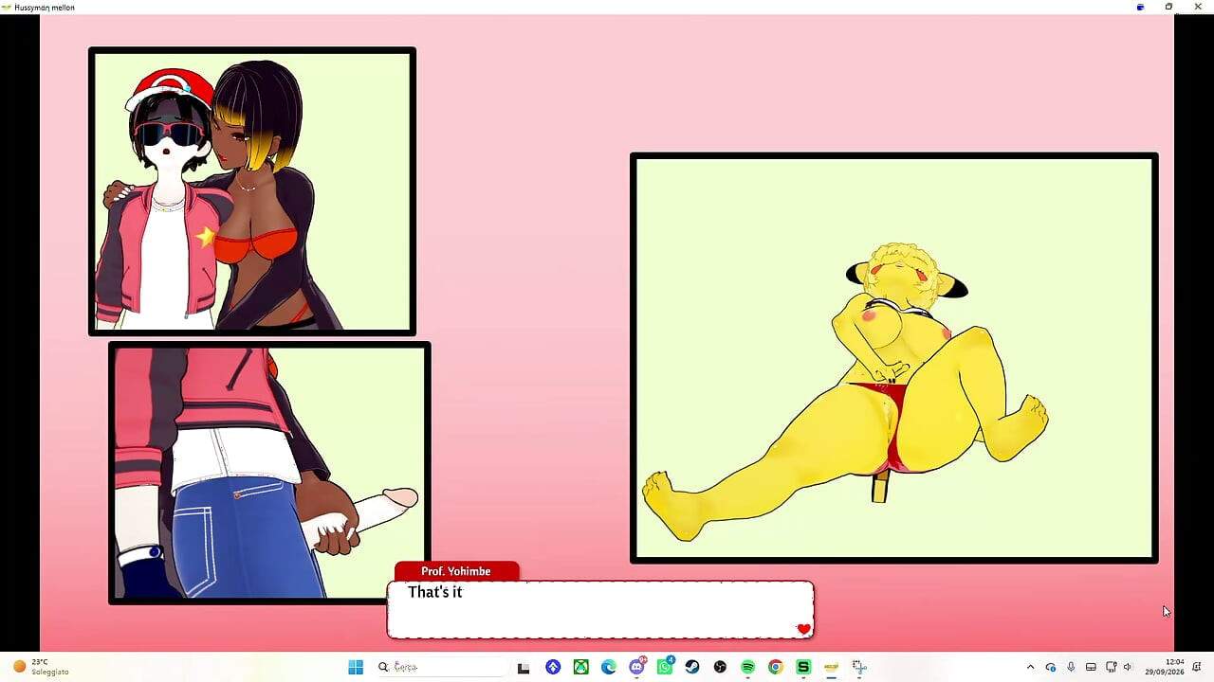
Task: Open Steam from the taskbar
Action: (692, 667)
